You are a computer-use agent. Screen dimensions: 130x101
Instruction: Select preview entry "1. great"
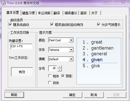(93, 42)
